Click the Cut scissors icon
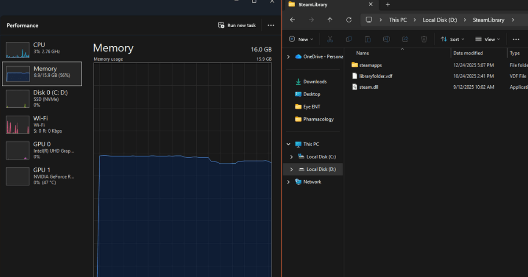Viewport: 528px width, 277px height. [x=330, y=39]
